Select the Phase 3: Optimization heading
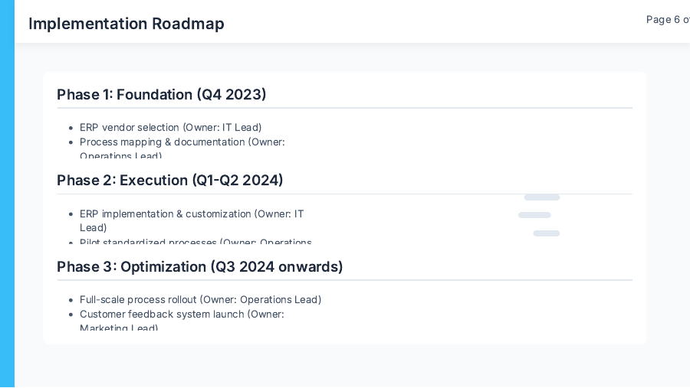The height and width of the screenshot is (388, 690). tap(200, 267)
